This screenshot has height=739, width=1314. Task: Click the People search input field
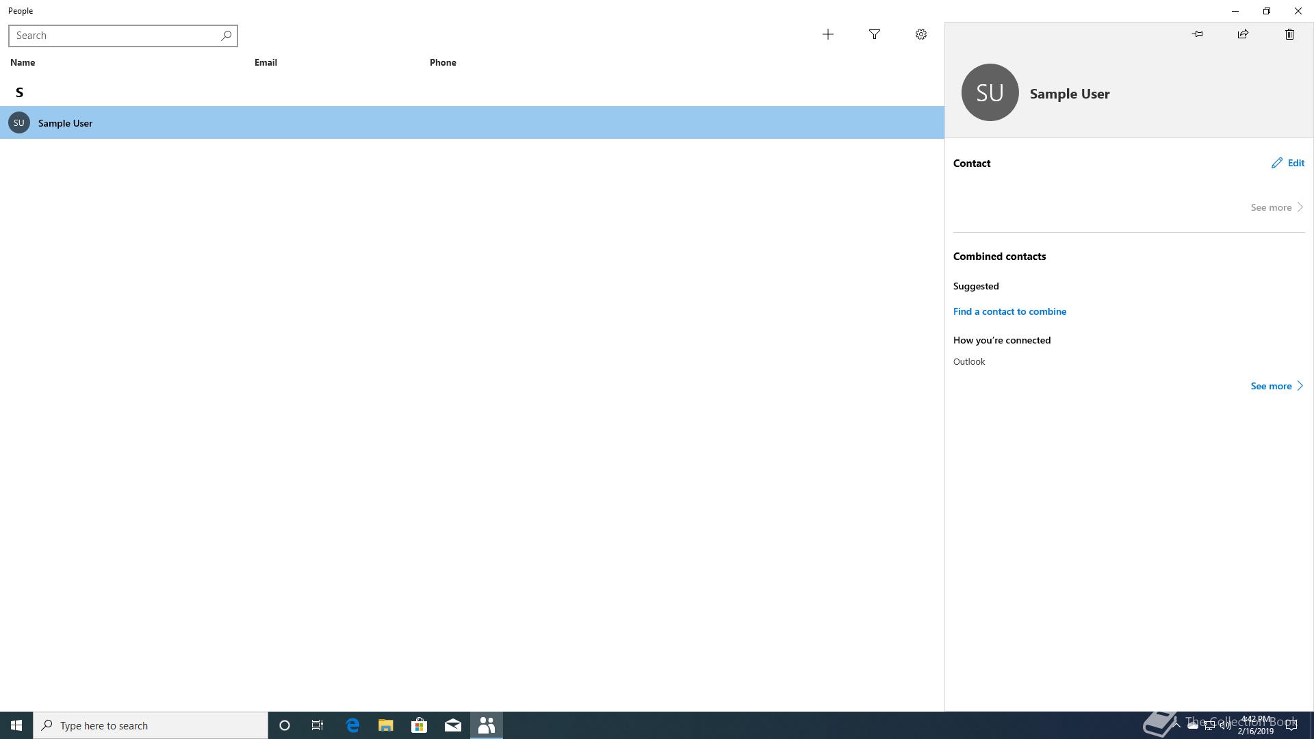click(113, 36)
